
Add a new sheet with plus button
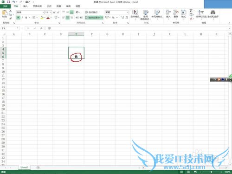(38, 168)
